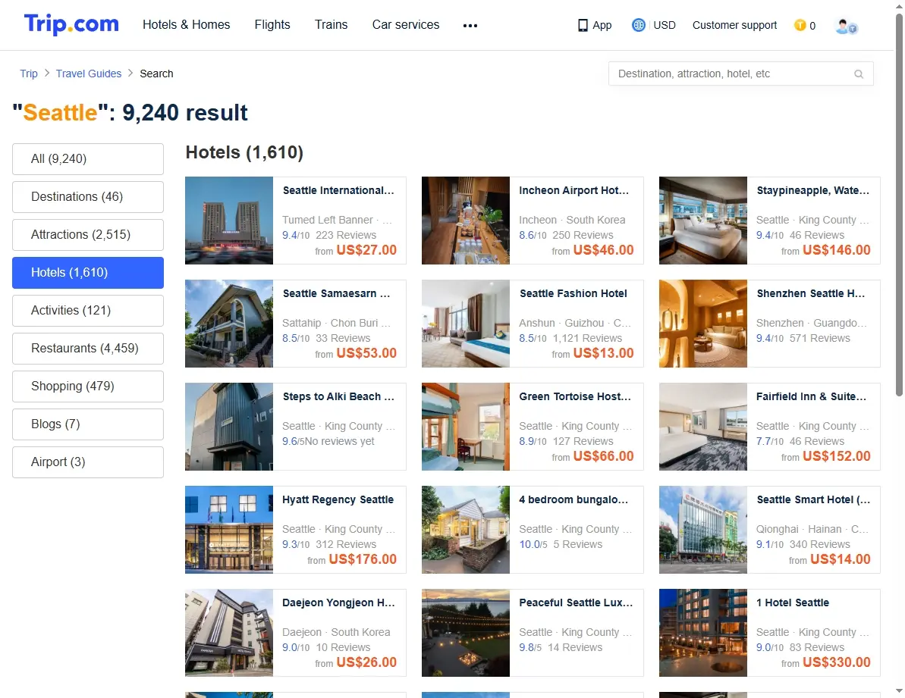Click the Trip.com logo
Screen dimensions: 905x698
71,24
